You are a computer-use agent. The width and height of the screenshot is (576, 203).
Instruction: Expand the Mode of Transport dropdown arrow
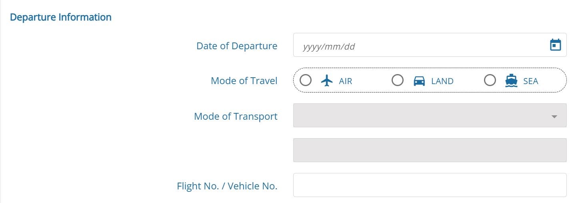click(x=554, y=117)
